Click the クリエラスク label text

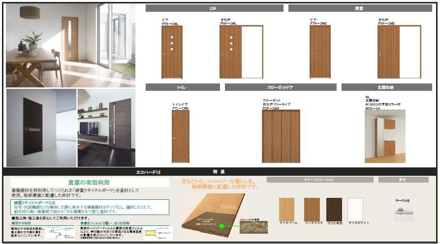coord(314,223)
